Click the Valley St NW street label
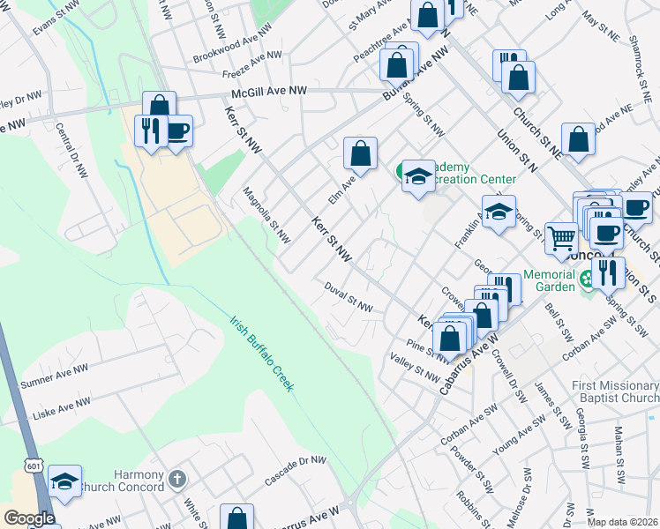This screenshot has height=529, width=660. [x=415, y=368]
